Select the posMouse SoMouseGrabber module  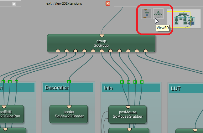coord(128,114)
